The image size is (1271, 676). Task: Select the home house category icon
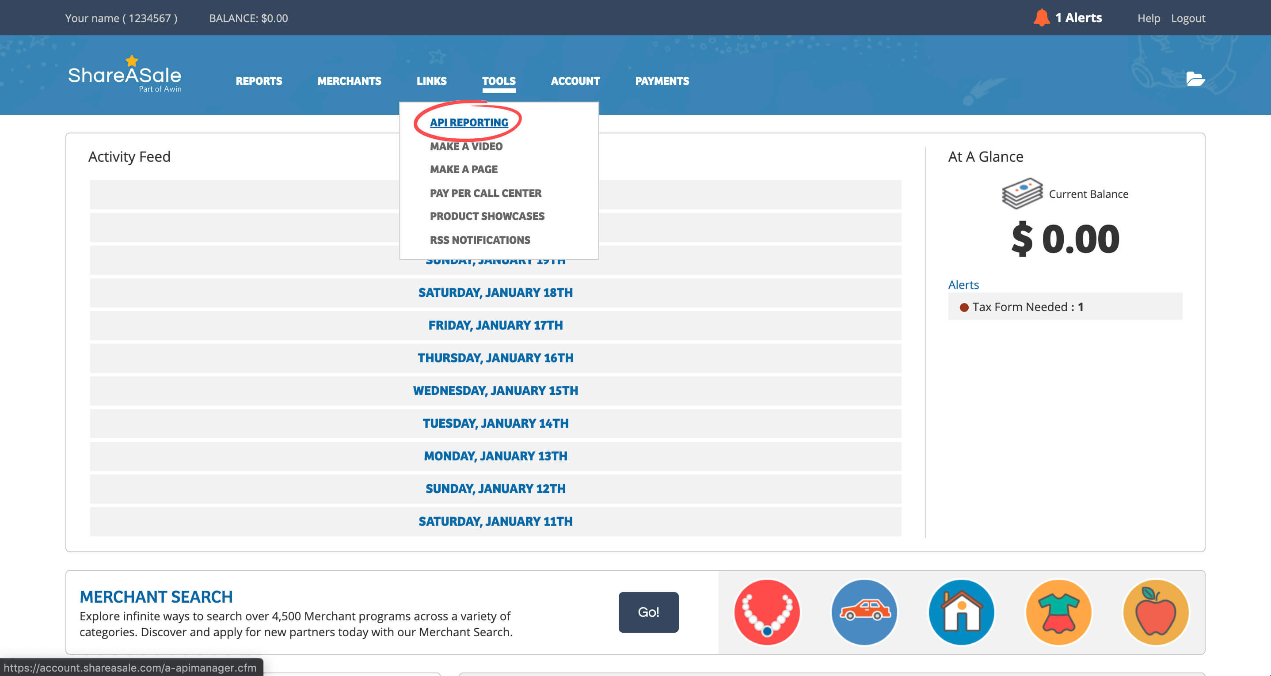point(961,612)
